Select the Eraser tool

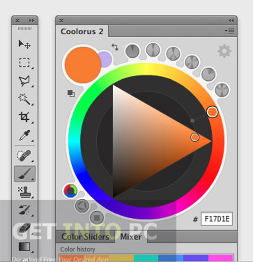point(25,228)
